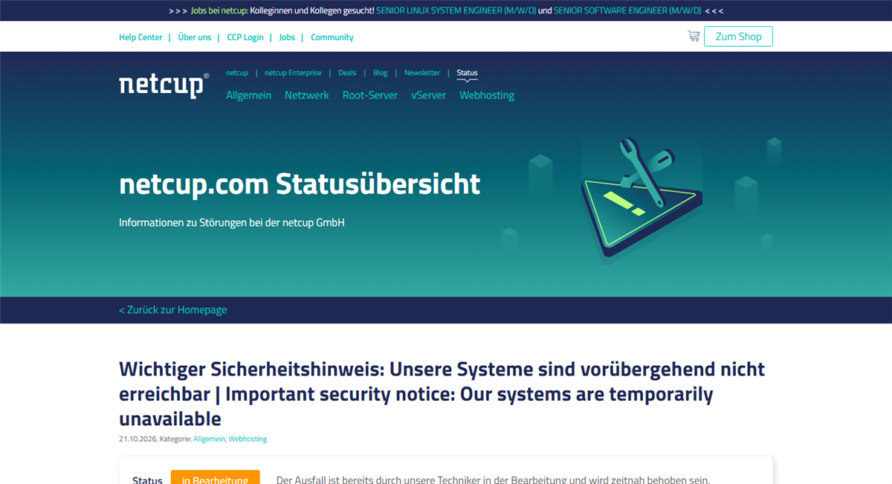Click the Jobs bei netcup banner text

tap(219, 10)
